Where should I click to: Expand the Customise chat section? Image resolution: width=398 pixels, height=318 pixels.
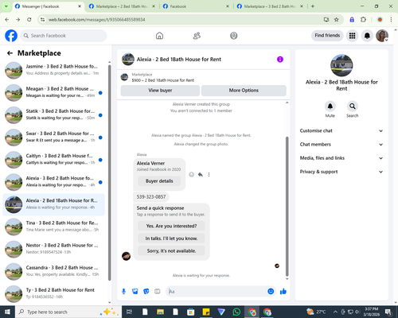pyautogui.click(x=341, y=130)
